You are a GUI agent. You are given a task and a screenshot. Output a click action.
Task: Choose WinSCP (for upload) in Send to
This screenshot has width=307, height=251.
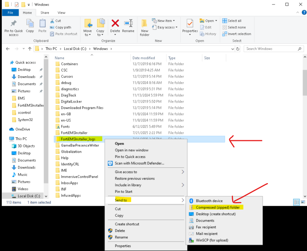[x=224, y=240]
